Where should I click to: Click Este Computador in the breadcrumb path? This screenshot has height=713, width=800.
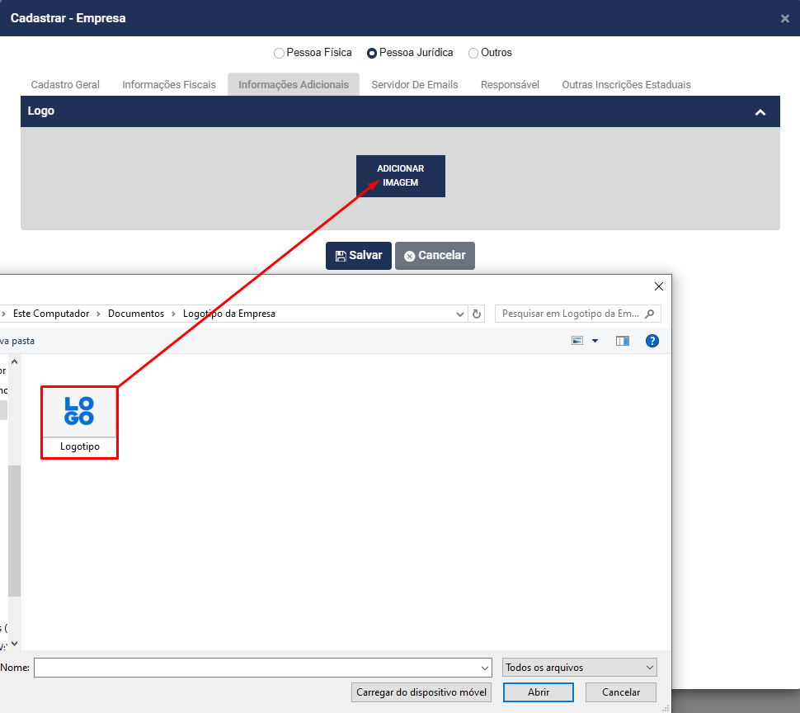point(51,314)
